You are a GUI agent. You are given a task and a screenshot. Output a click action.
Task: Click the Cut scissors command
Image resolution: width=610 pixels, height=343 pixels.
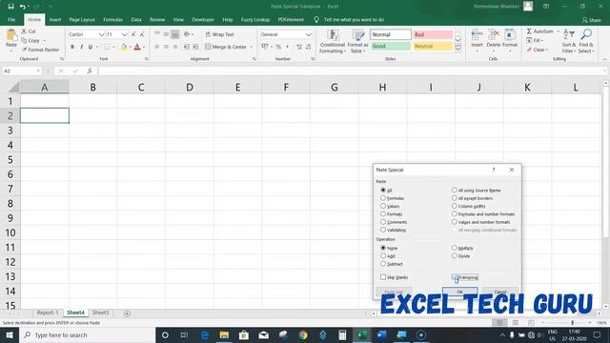29,31
